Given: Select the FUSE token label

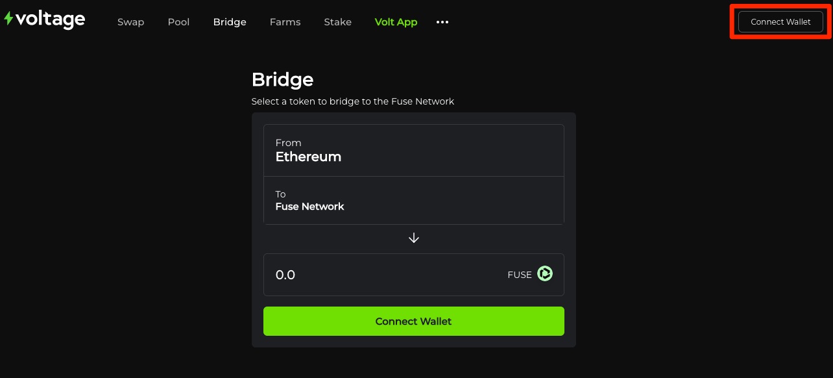Looking at the screenshot, I should click(519, 275).
